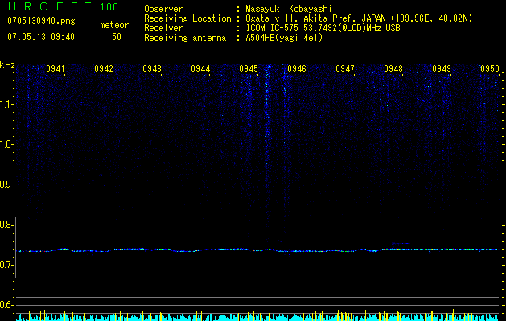Click the date stamp 07.05.13 09:40
Viewport: 506px width, 321px height.
(x=41, y=37)
